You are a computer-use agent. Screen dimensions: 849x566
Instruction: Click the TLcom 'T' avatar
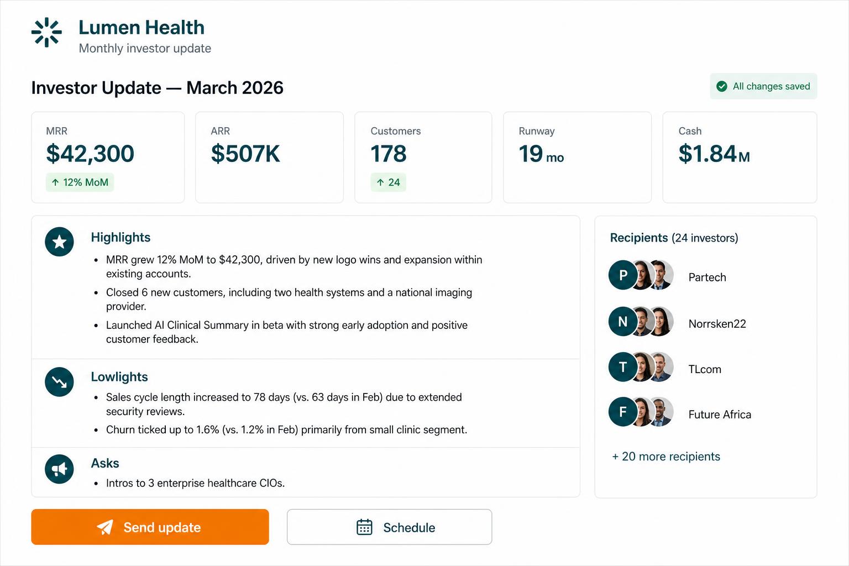pos(623,367)
